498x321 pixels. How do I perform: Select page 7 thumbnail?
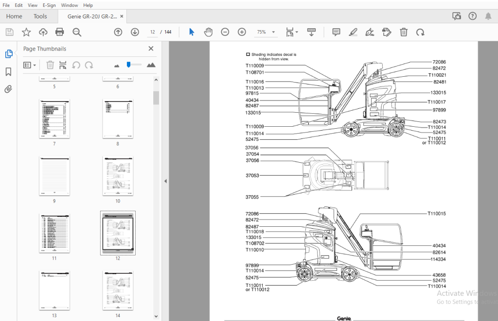[x=54, y=119]
